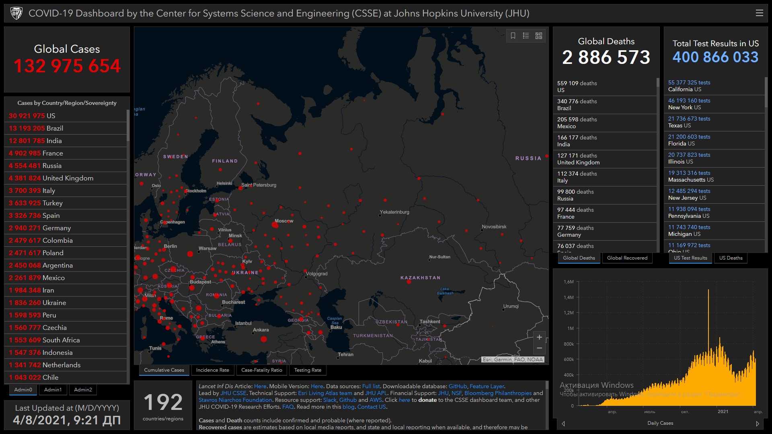This screenshot has height=434, width=772.
Task: Click the bookmarks icon on the map
Action: (x=513, y=36)
